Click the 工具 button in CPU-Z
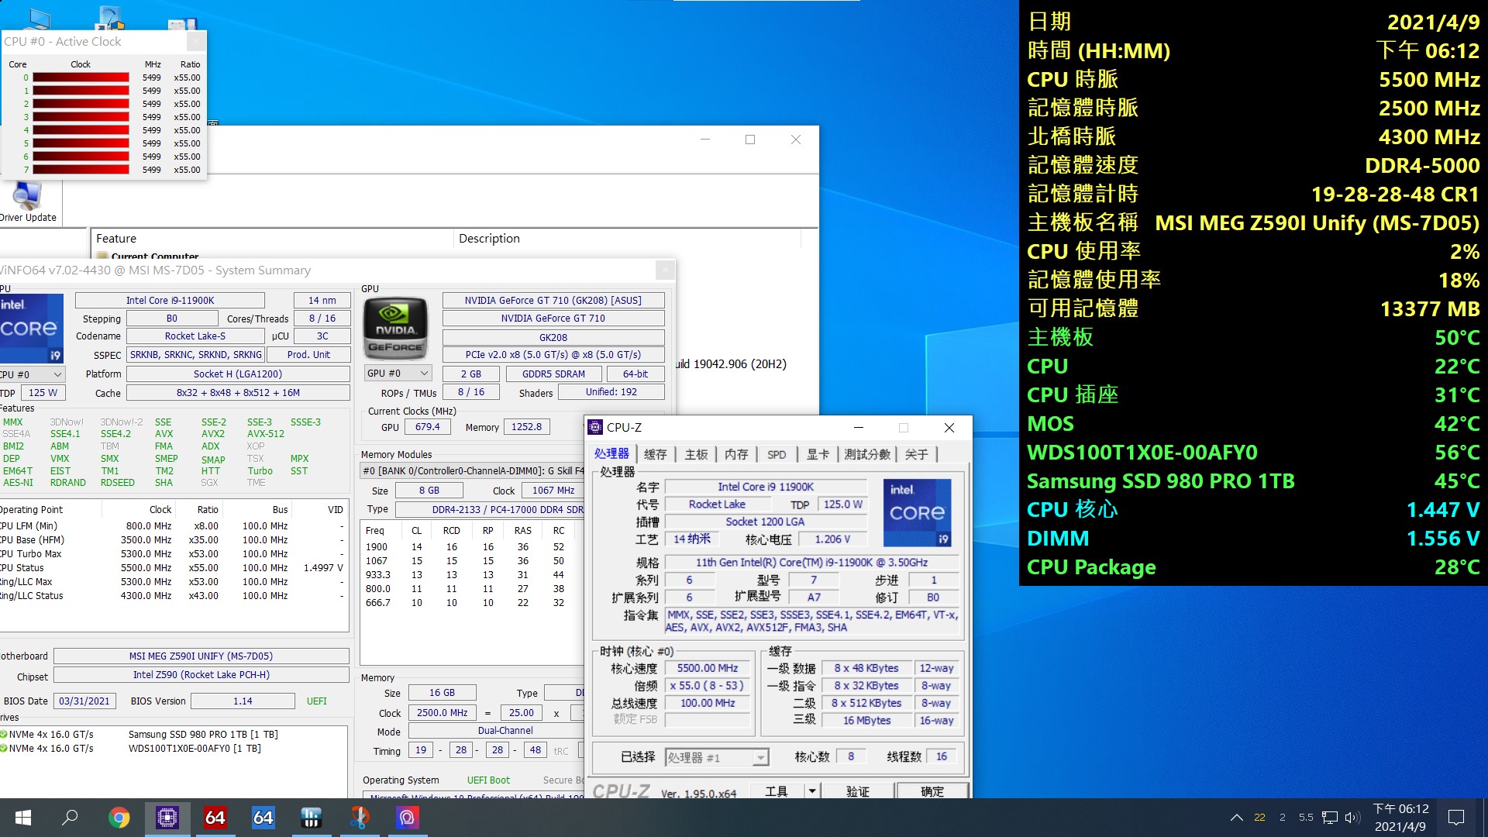 (x=777, y=791)
